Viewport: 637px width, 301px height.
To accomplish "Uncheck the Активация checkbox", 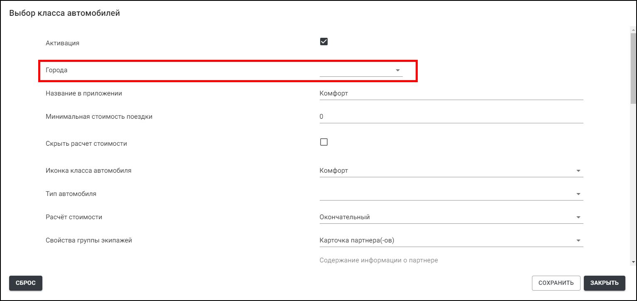I will point(324,42).
